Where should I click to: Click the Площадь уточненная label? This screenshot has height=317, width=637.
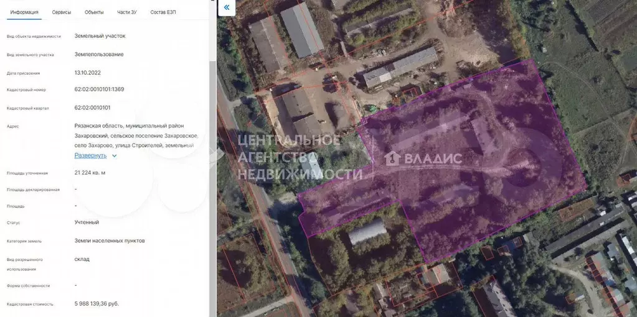point(27,173)
